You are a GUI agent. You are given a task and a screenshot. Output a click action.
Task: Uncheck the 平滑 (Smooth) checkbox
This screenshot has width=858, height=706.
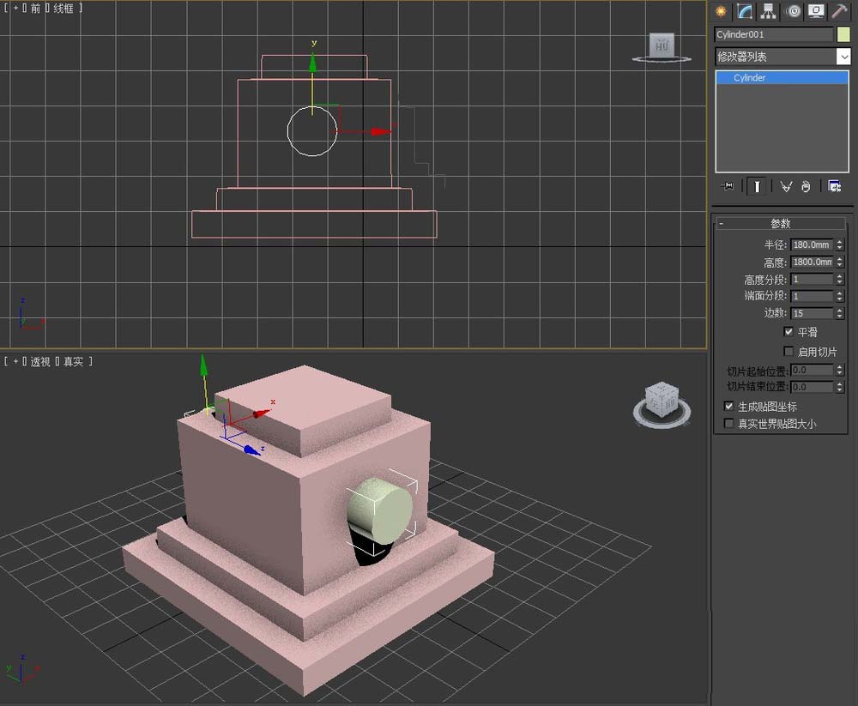pyautogui.click(x=789, y=332)
